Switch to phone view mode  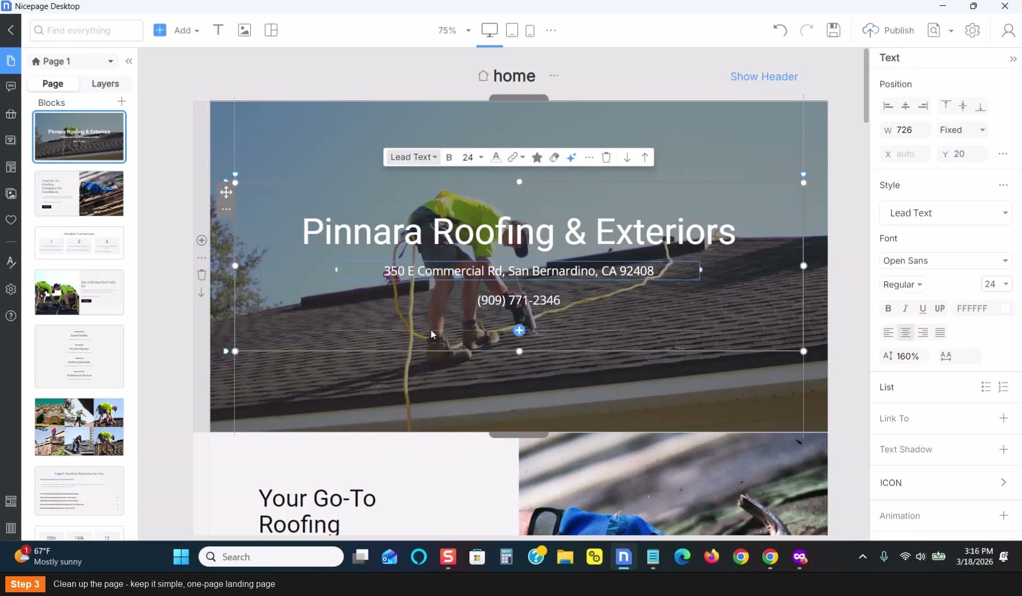530,30
